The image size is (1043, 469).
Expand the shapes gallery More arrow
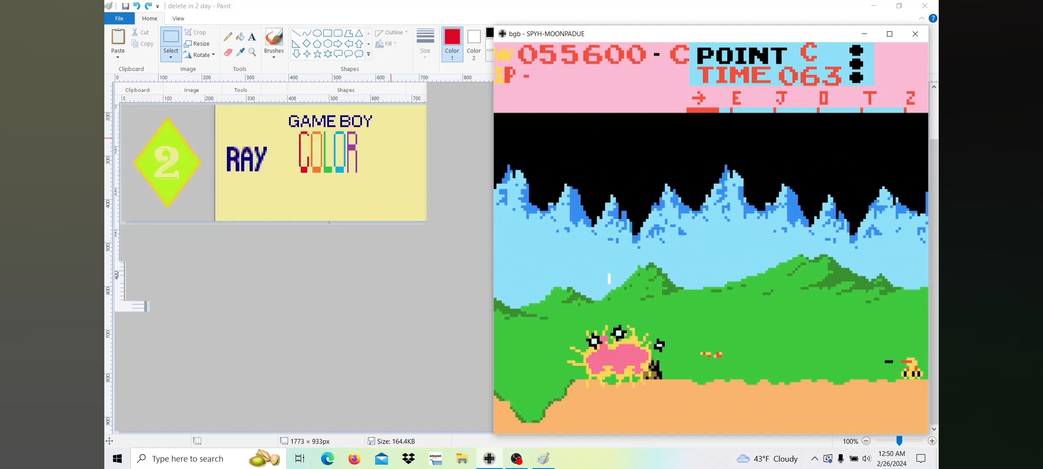pos(369,54)
